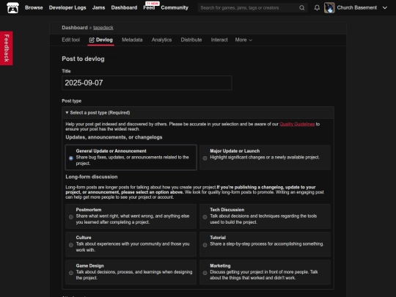
Task: Open Developer Logs in navigation
Action: [x=67, y=8]
